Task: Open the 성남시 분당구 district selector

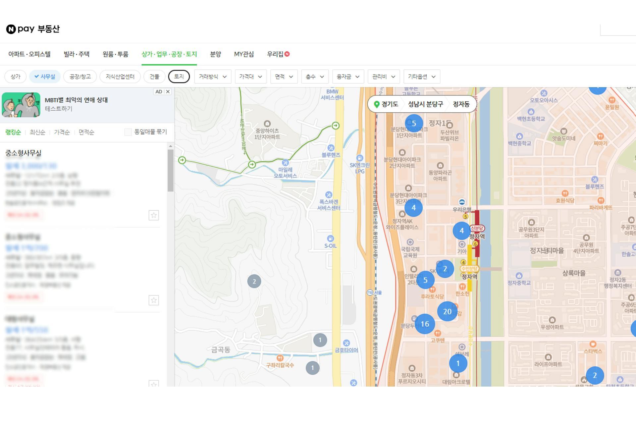Action: tap(425, 104)
